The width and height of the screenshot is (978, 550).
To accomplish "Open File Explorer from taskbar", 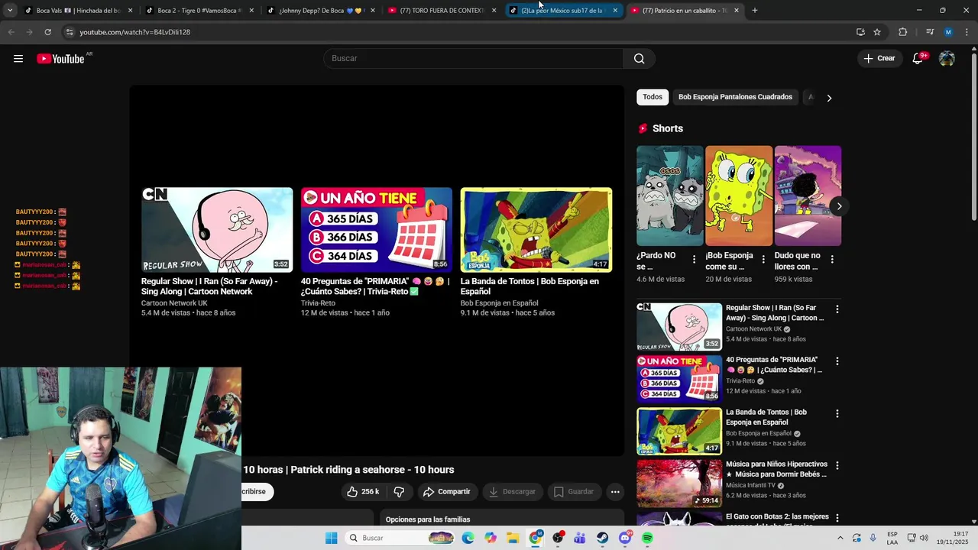I will [x=513, y=539].
